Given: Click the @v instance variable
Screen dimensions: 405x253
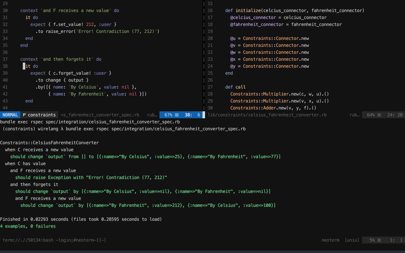Looking at the screenshot, I should pos(233,45).
